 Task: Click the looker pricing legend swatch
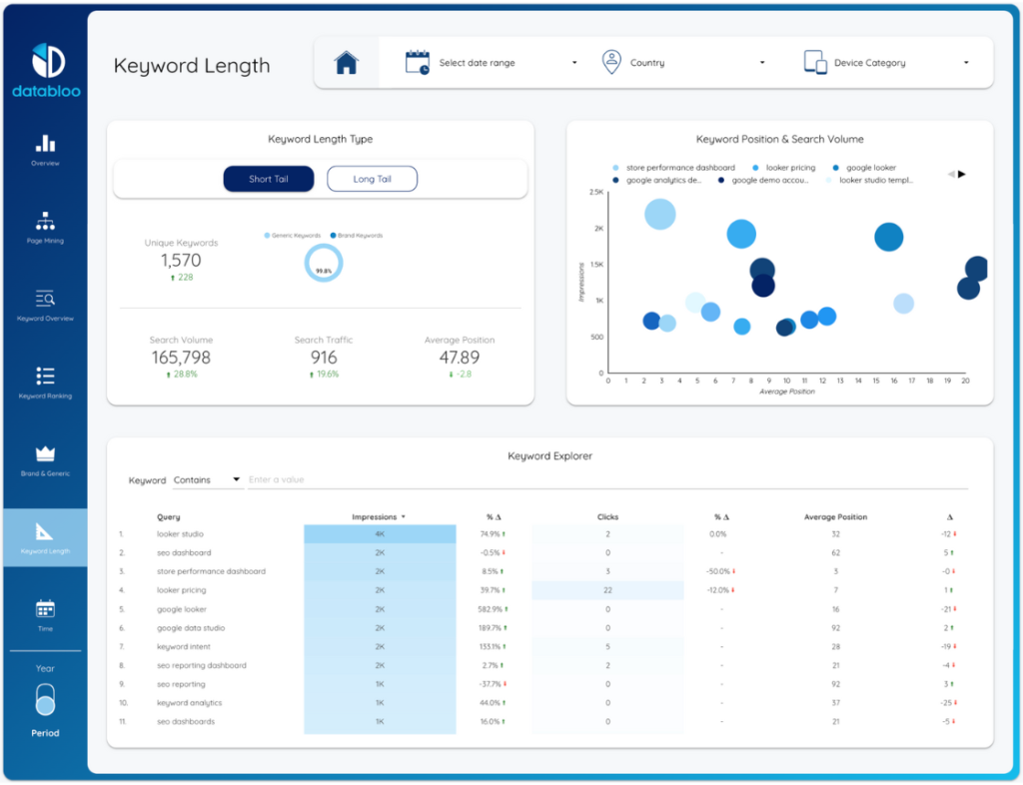tap(756, 168)
